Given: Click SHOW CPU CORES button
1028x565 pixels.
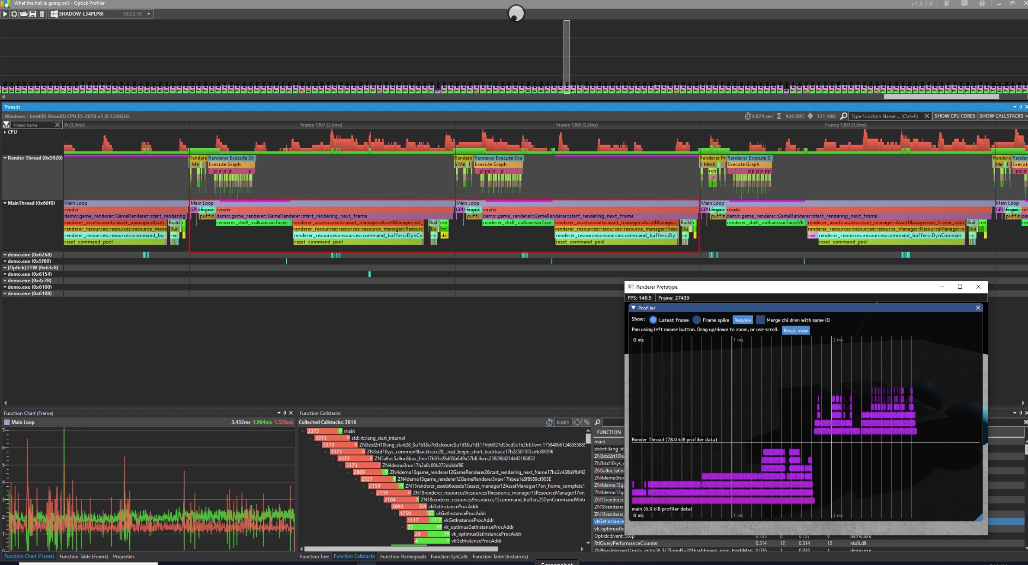Looking at the screenshot, I should [x=954, y=116].
